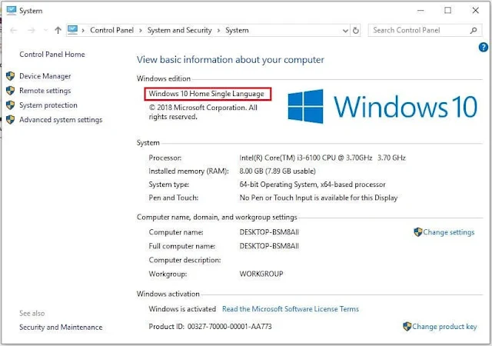492x346 pixels.
Task: Click the Windows 10 logo
Action: pos(383,106)
